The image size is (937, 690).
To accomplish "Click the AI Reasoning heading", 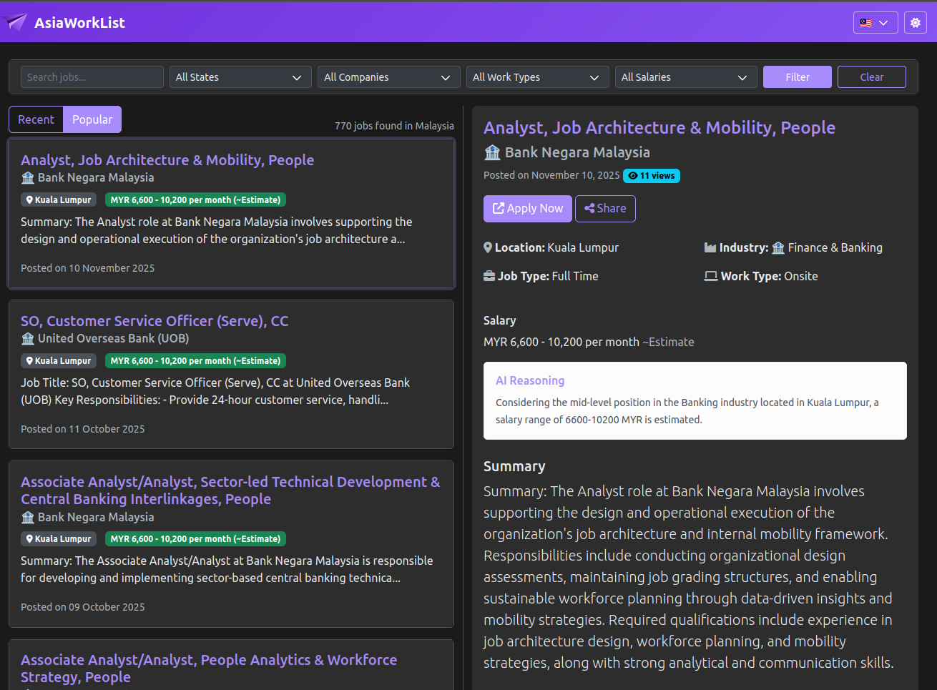I will (x=530, y=380).
